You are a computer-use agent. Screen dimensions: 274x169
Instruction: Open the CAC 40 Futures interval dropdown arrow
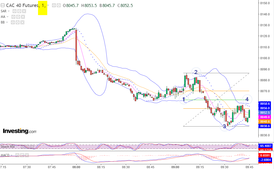click(x=48, y=5)
